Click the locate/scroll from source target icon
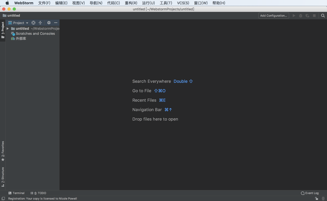Screen dimensions: 327x201 (33, 23)
